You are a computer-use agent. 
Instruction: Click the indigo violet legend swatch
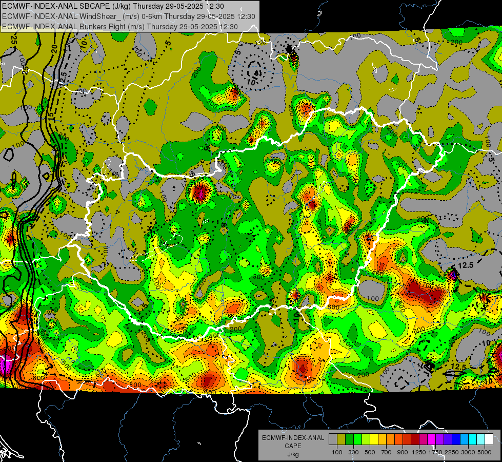point(448,439)
